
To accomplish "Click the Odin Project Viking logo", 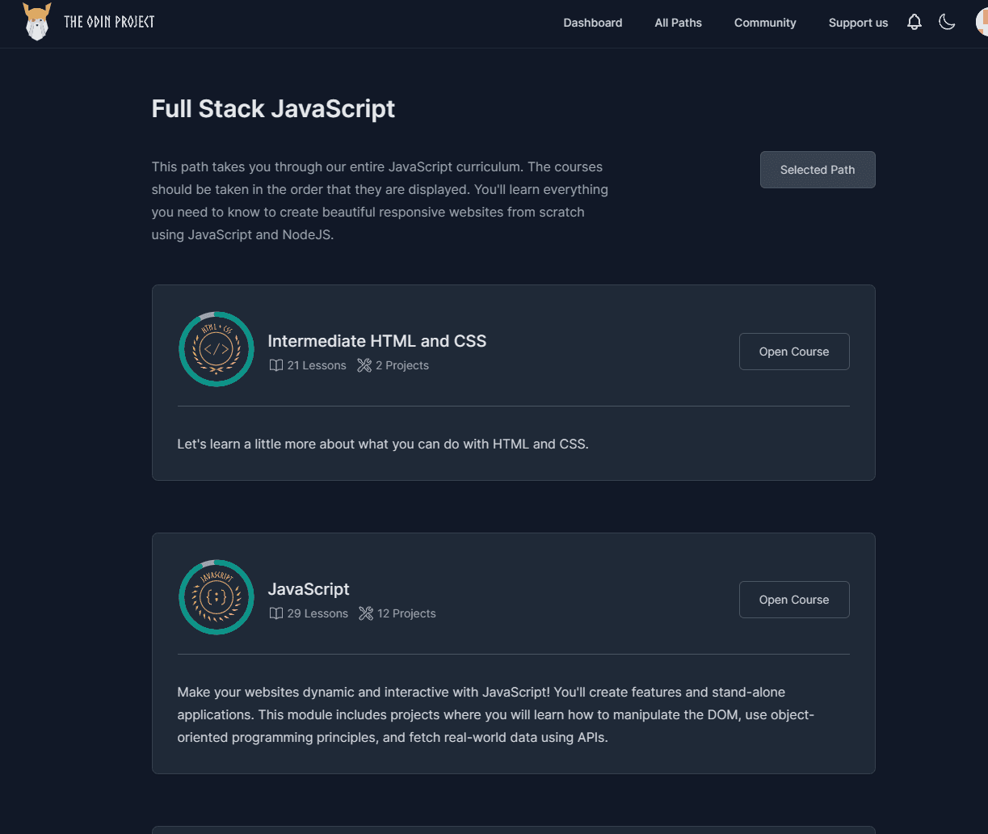I will (x=37, y=22).
